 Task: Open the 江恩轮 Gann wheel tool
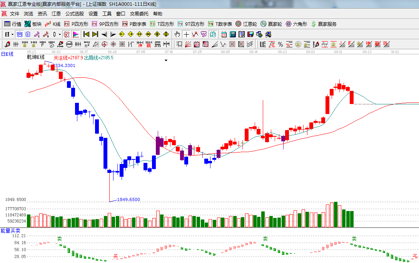point(246,24)
